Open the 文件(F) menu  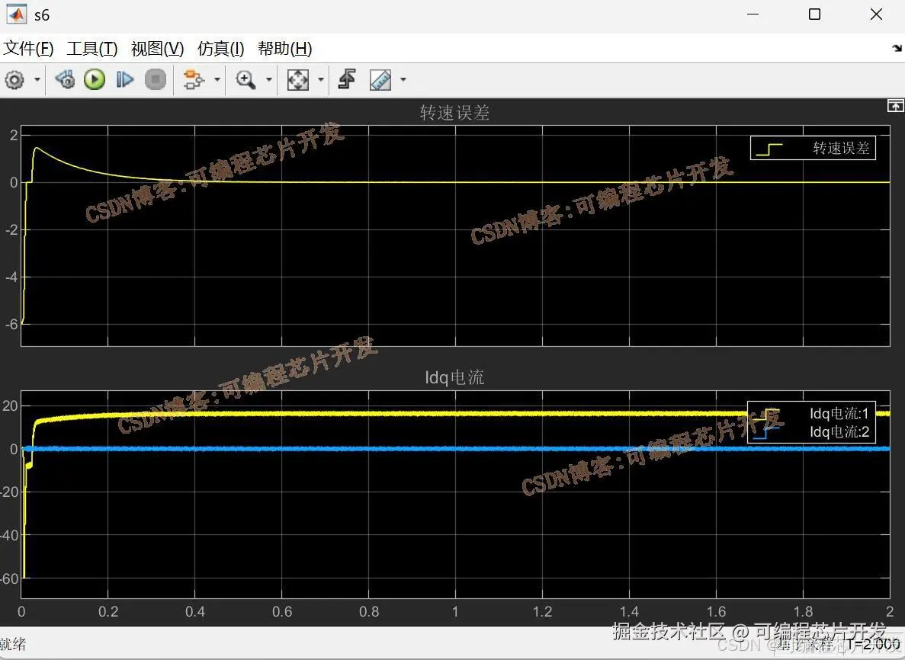tap(28, 49)
